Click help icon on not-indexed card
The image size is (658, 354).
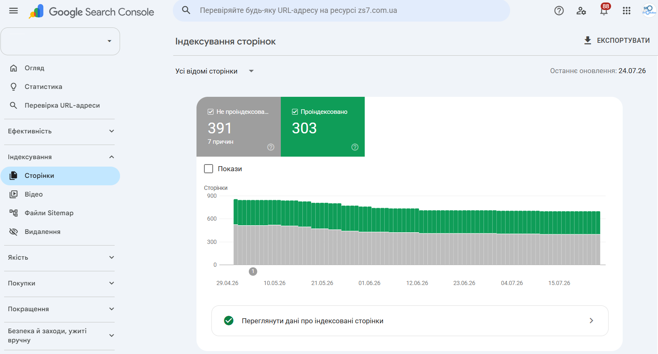pyautogui.click(x=271, y=147)
